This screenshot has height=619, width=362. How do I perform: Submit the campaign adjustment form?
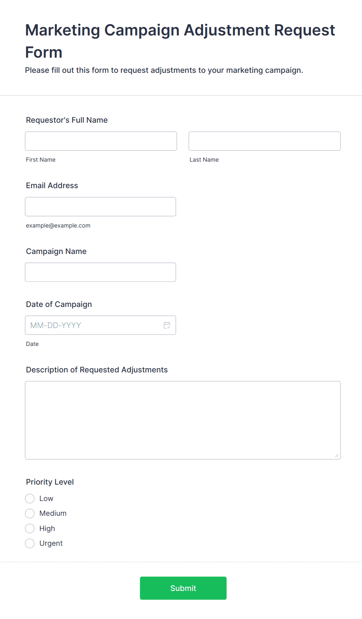(183, 588)
